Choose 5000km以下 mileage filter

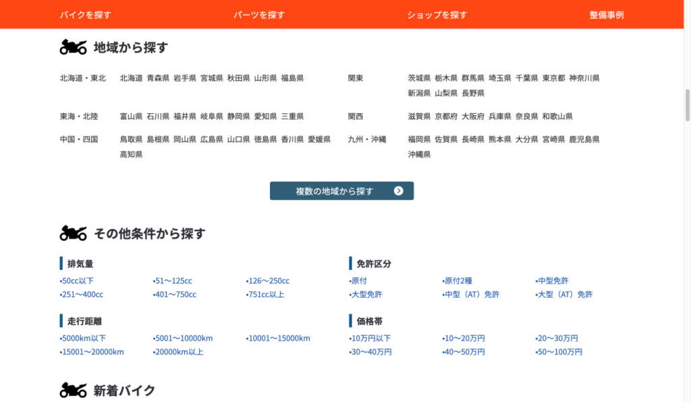tap(83, 338)
